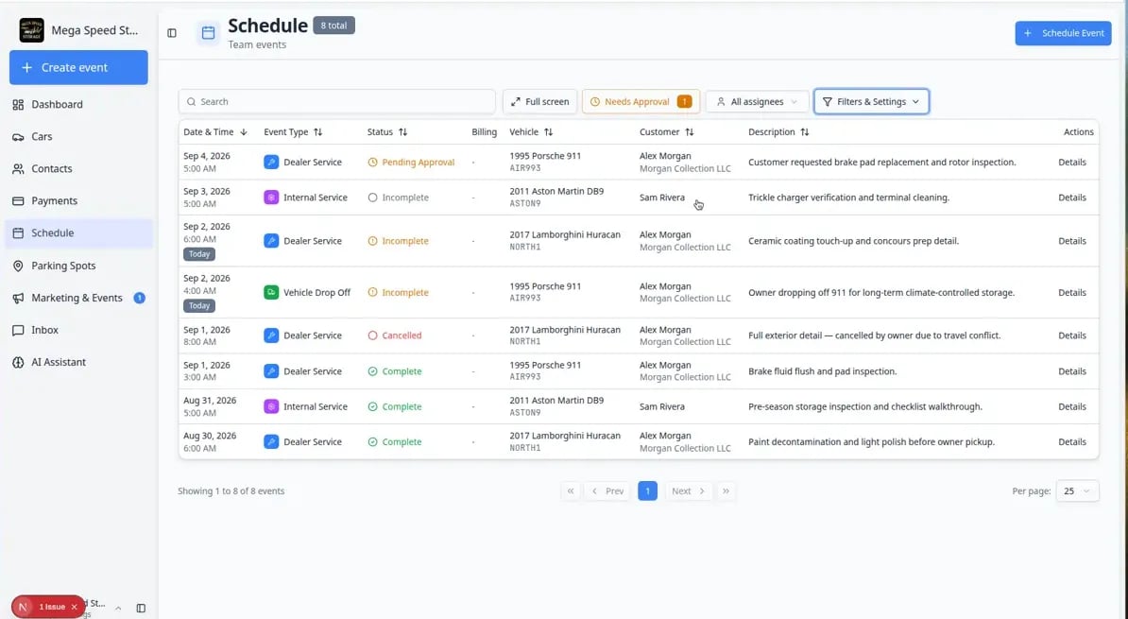Open Parking Spots in the sidebar
The width and height of the screenshot is (1128, 619).
tap(78, 266)
